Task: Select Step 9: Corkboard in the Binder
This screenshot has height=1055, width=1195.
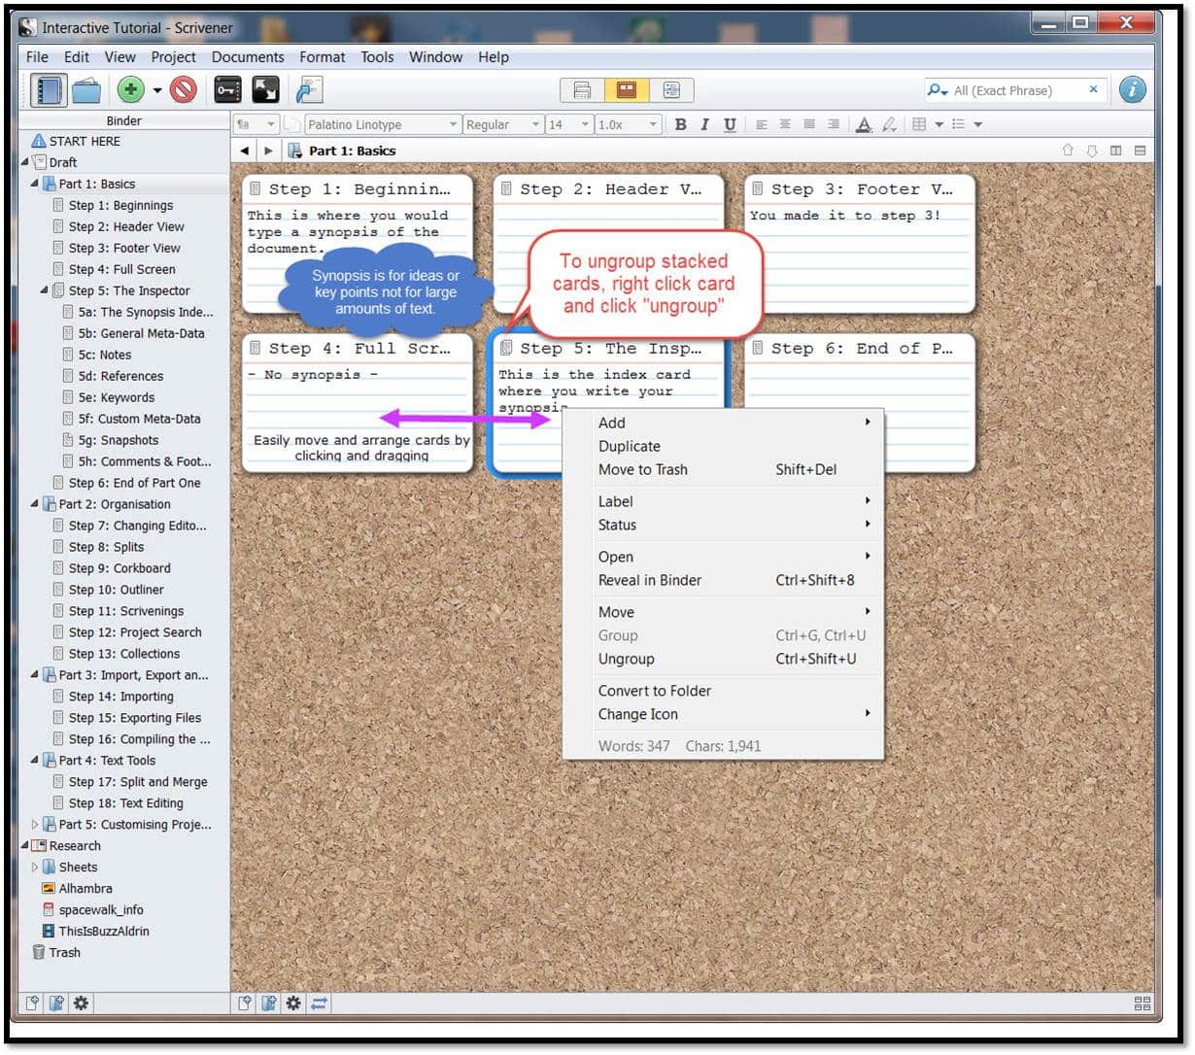Action: (119, 568)
